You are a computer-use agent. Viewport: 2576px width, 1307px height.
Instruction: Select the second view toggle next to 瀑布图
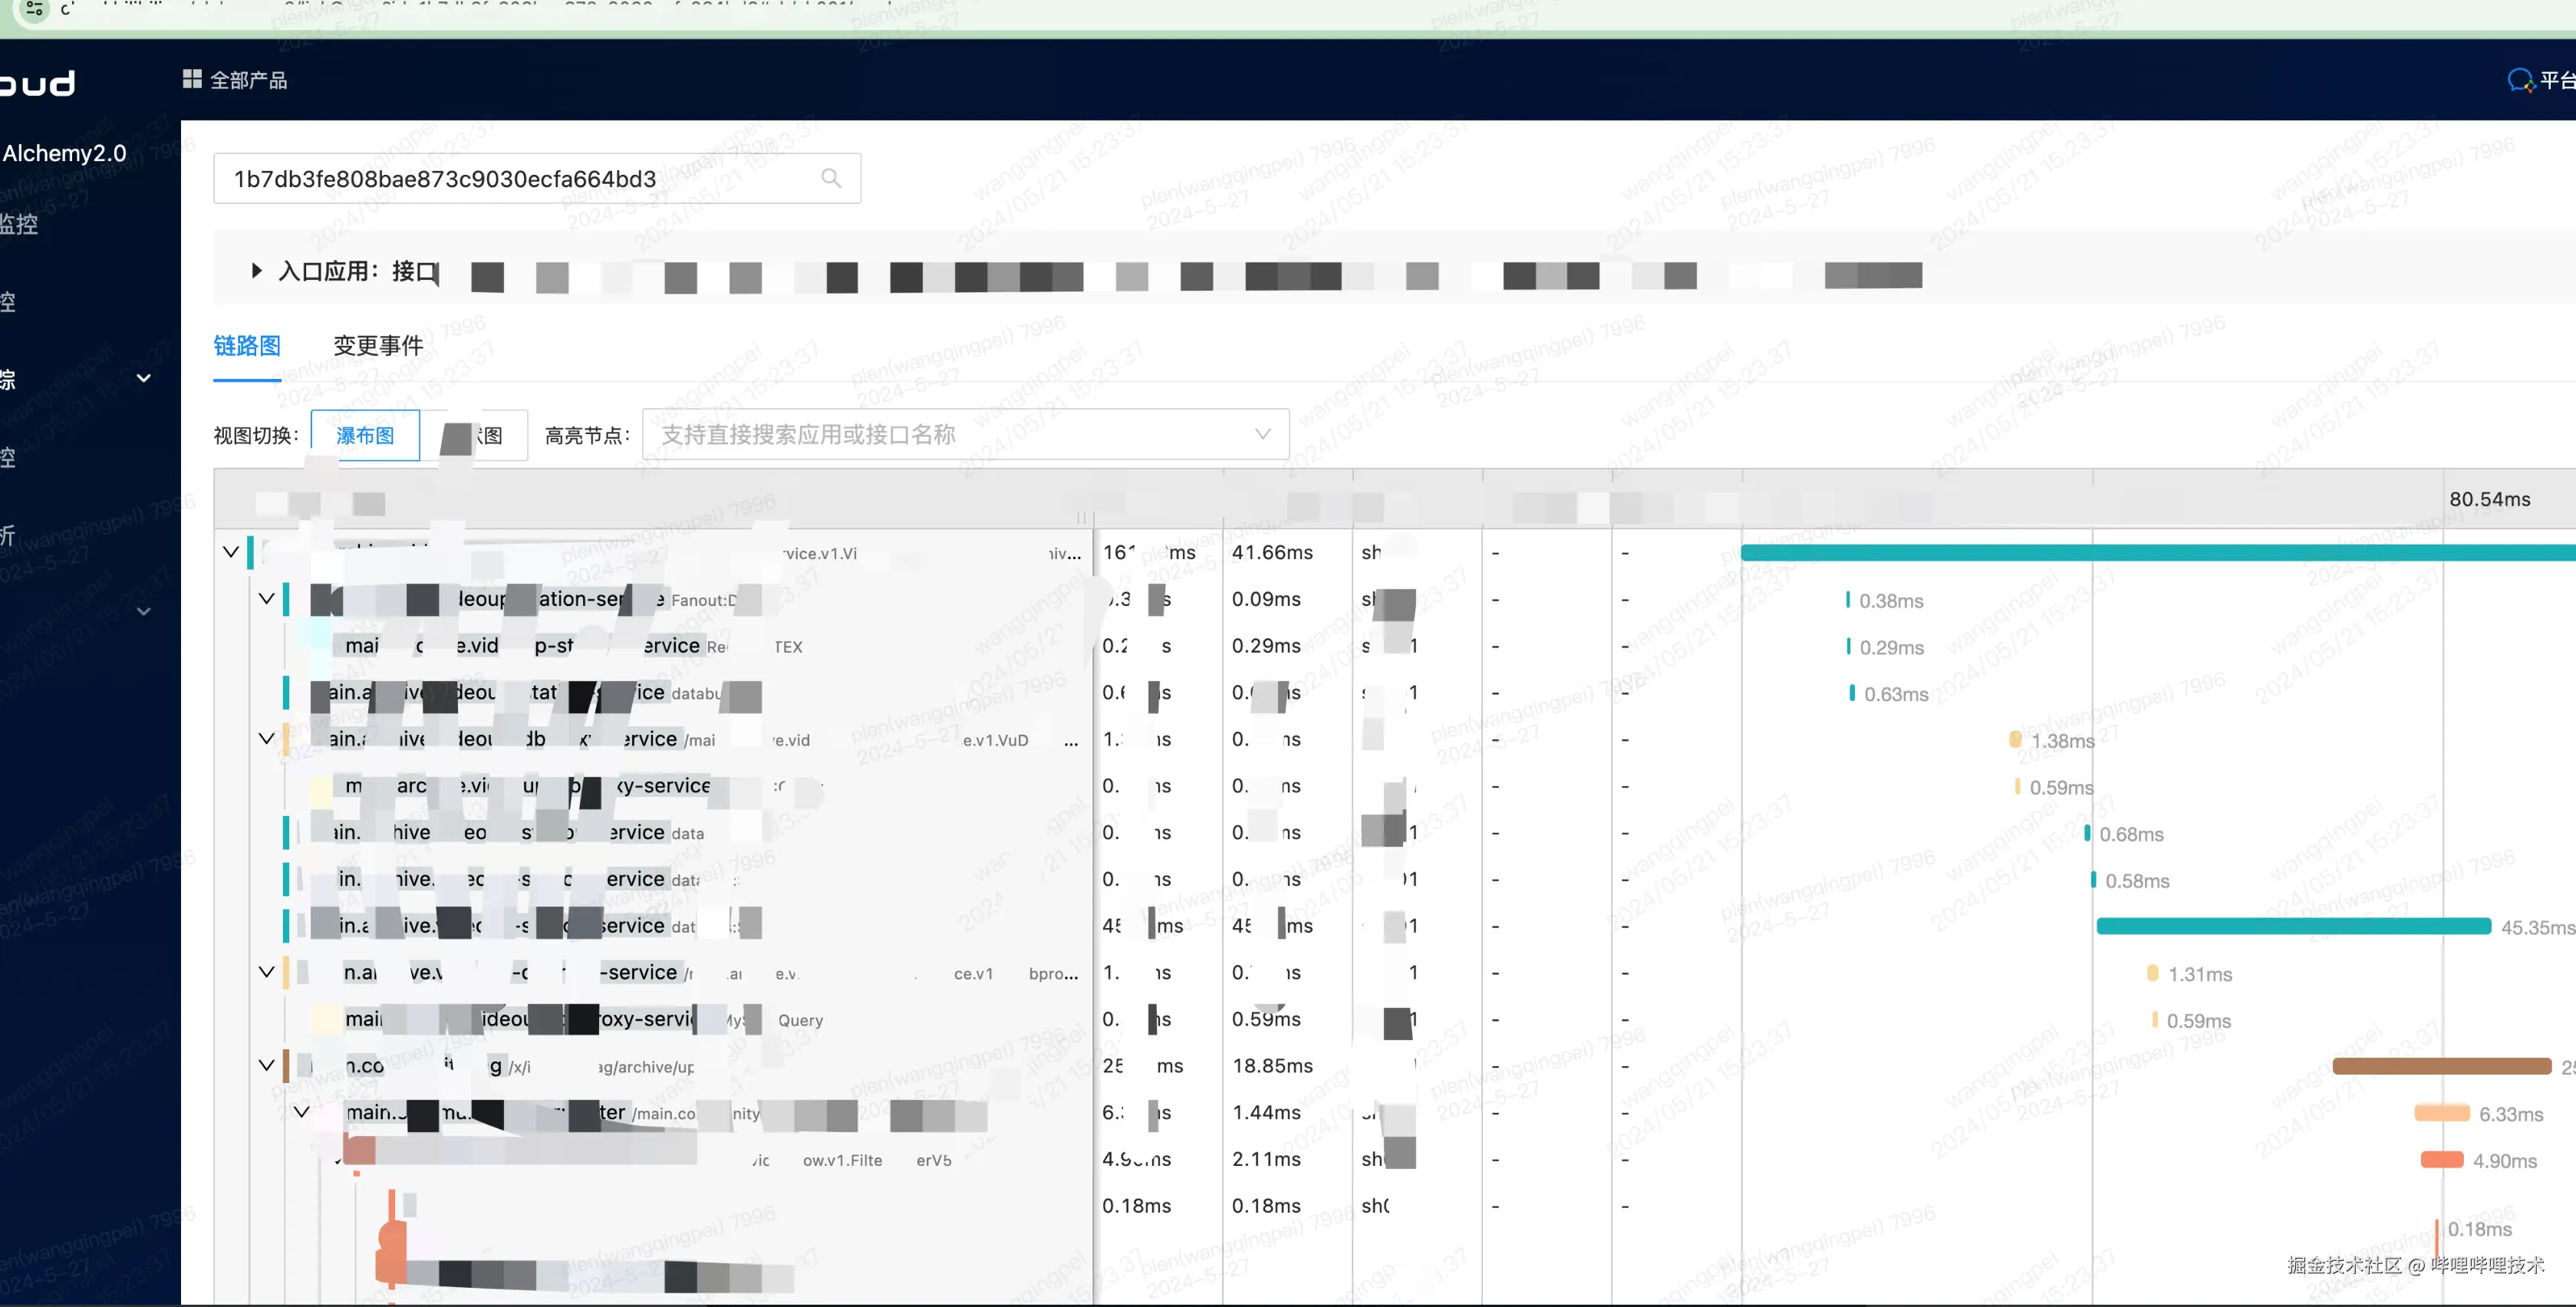(x=474, y=435)
